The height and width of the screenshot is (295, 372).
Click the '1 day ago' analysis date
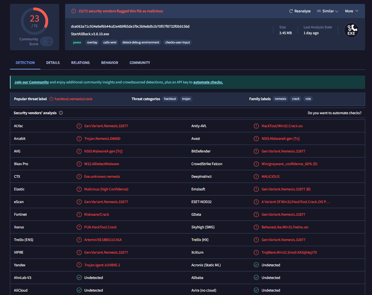(311, 33)
